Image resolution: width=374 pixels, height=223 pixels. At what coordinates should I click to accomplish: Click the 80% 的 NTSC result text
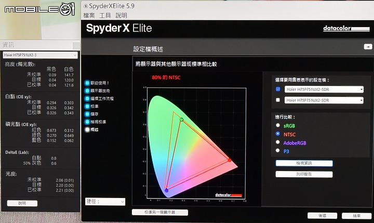coord(166,77)
